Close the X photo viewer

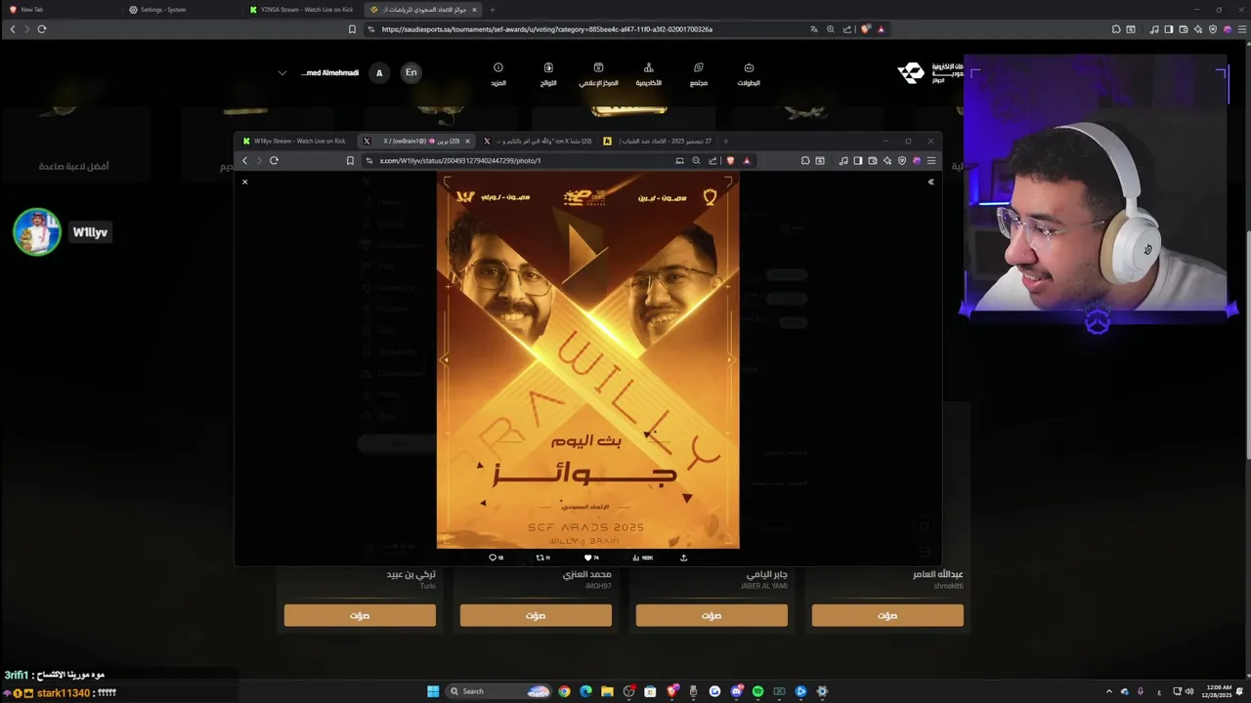245,182
